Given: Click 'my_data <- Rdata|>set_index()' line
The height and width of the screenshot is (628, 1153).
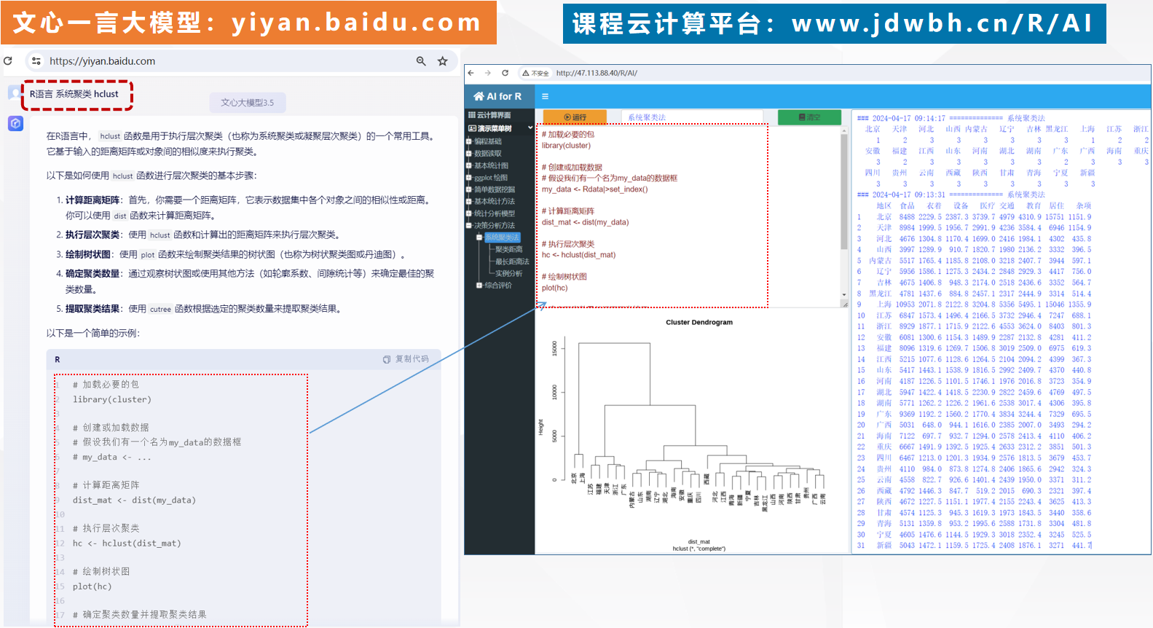Looking at the screenshot, I should coord(595,189).
